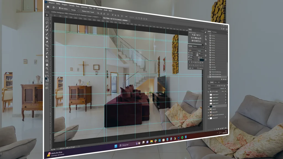Select the Rectangle shape tool
283x159 pixels.
[47, 61]
